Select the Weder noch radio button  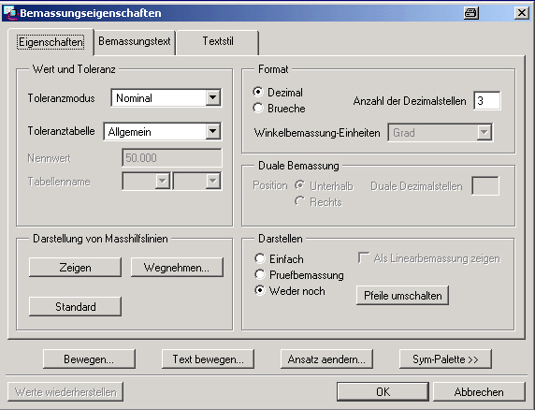260,290
